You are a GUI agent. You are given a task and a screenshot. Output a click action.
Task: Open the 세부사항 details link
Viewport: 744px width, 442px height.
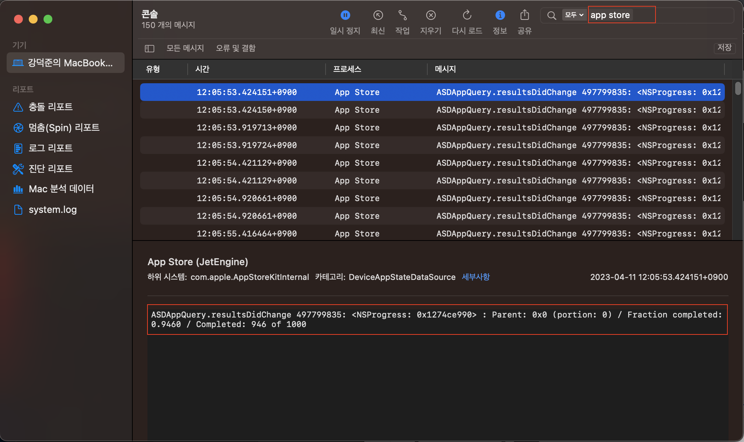click(x=476, y=277)
